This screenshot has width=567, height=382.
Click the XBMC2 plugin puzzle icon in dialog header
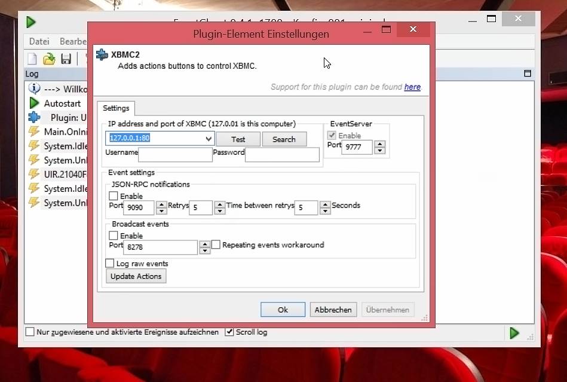(x=102, y=54)
